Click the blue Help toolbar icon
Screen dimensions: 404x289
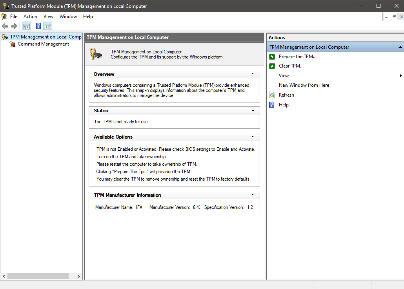tap(38, 26)
